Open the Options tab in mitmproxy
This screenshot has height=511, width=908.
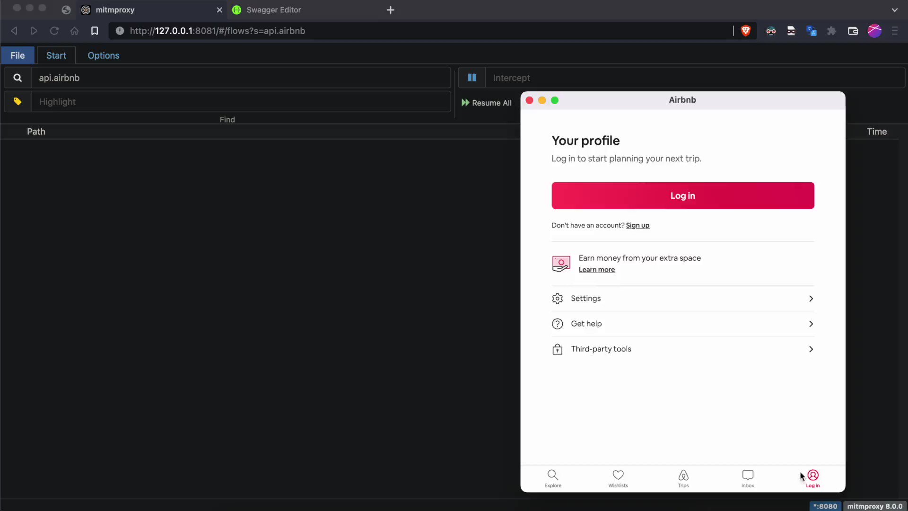[x=104, y=55]
